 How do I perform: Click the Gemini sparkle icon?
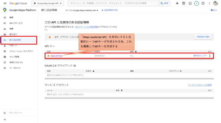point(177,3)
